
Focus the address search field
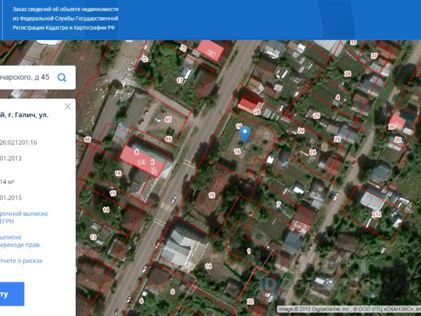pos(26,78)
